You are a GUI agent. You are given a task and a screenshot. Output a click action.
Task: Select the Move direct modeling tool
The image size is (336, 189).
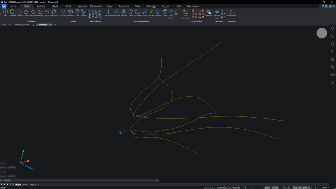(x=145, y=13)
